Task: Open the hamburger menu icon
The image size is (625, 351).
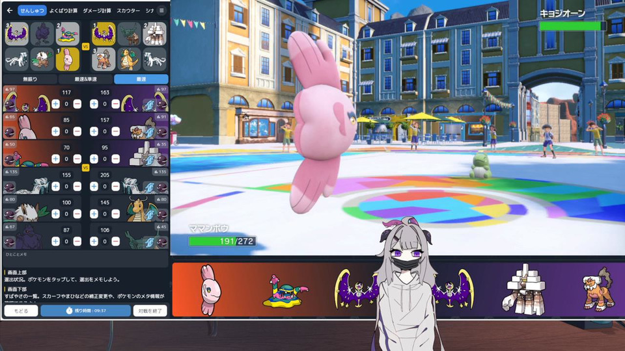Action: [161, 11]
